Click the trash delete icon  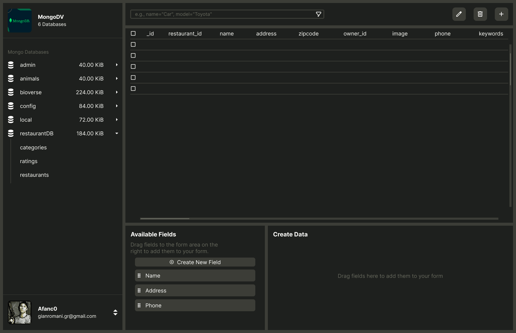click(480, 14)
